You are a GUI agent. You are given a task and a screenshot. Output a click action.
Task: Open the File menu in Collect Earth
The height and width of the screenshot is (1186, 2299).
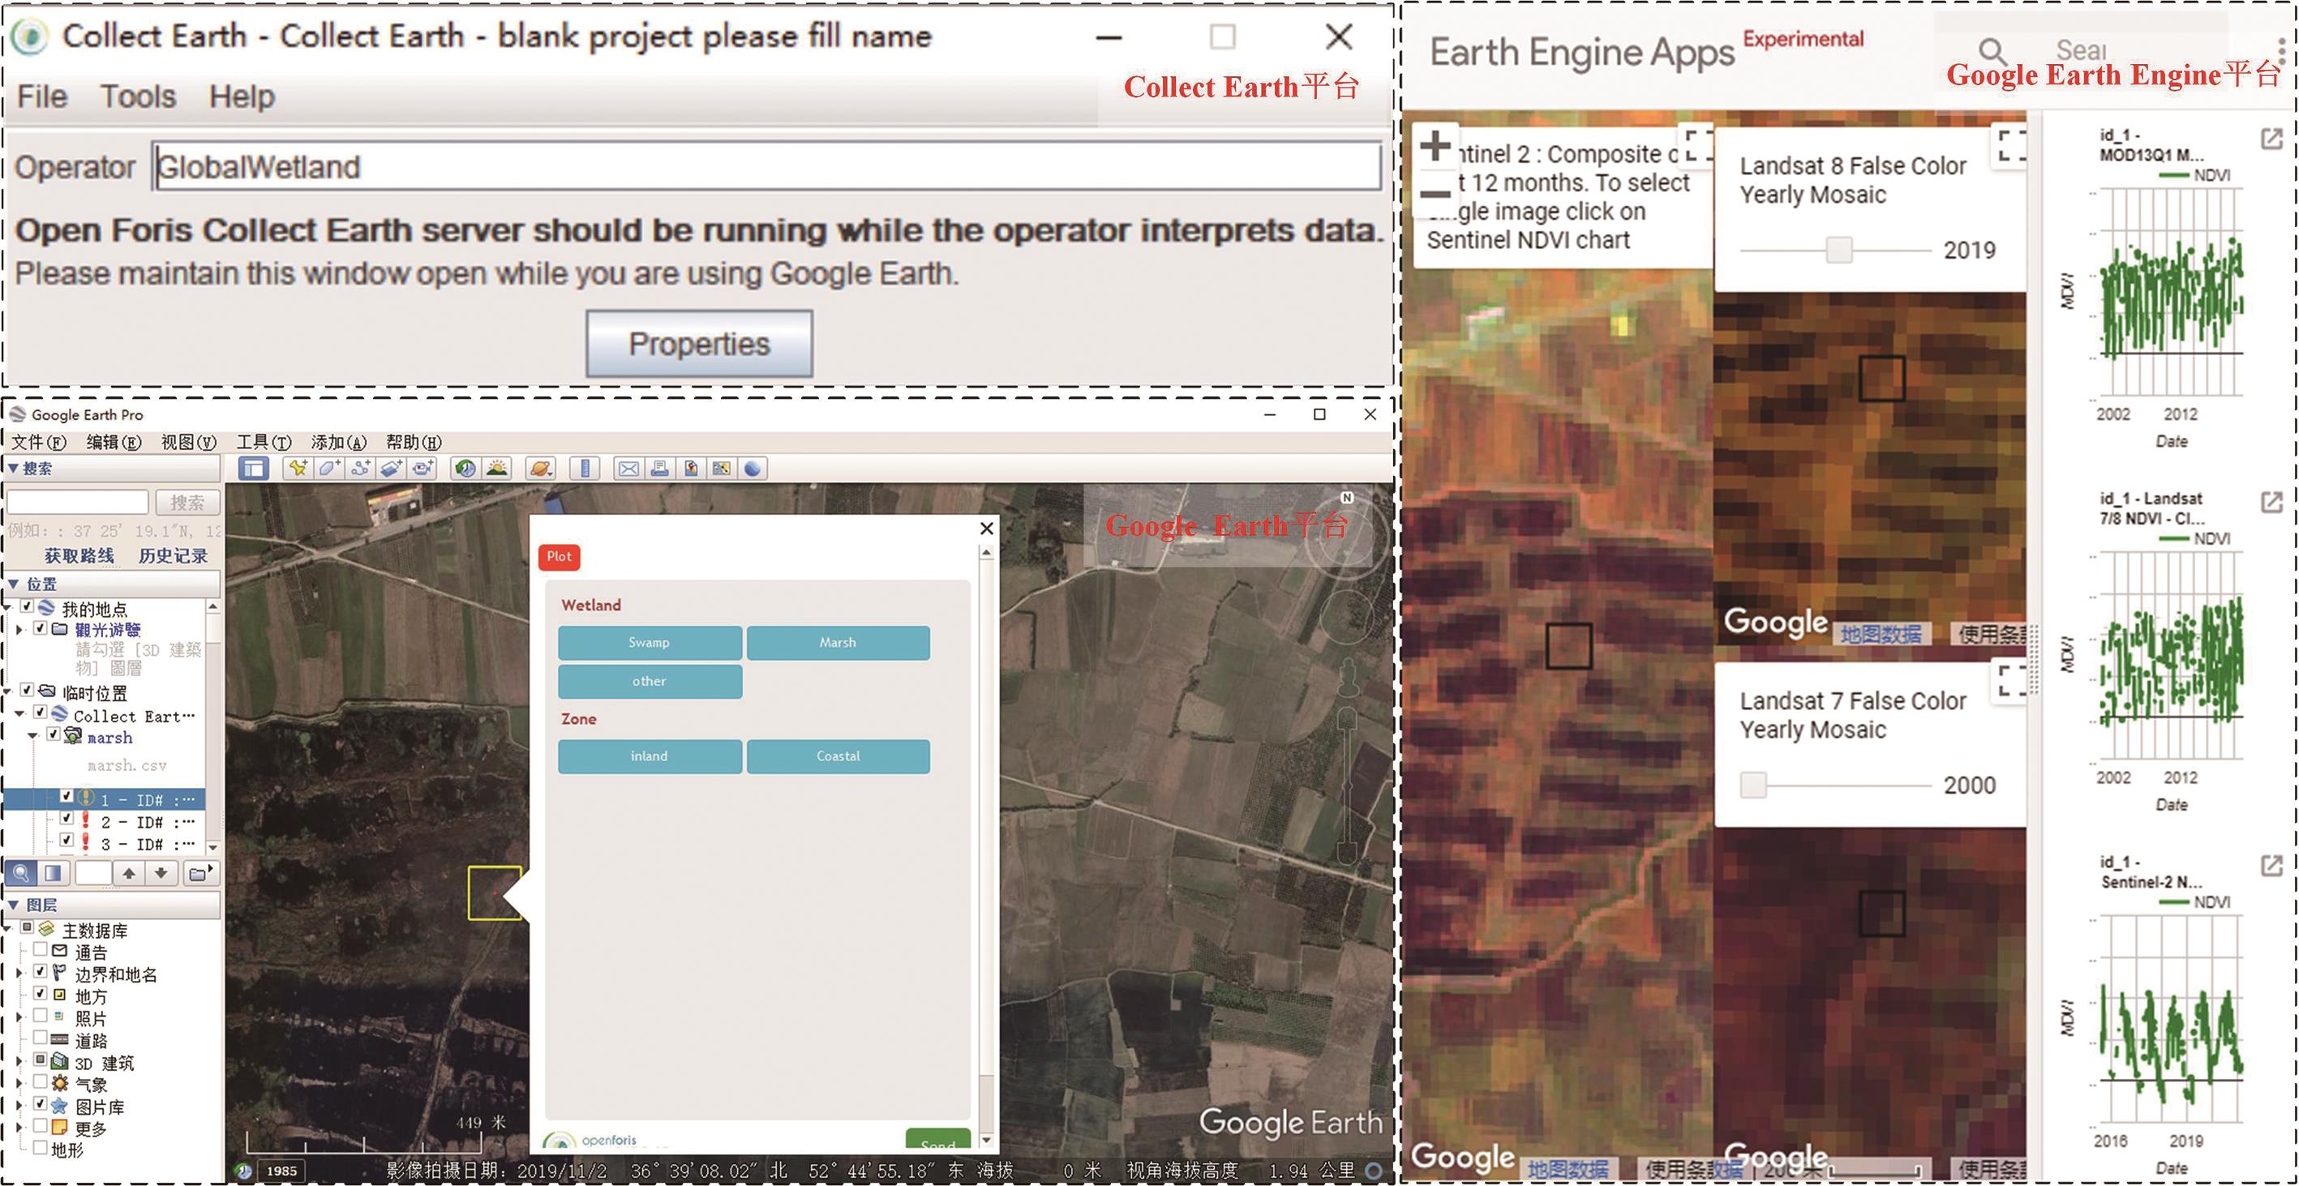click(x=42, y=96)
